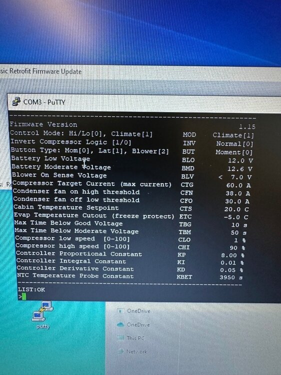This screenshot has width=281, height=375.
Task: Click the Cabin Temperature Setpoint text
Action: [66, 207]
